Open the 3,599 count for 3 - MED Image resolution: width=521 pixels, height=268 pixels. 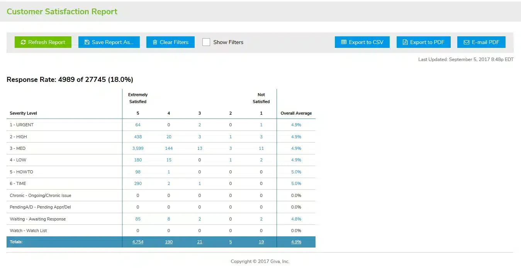(x=138, y=148)
